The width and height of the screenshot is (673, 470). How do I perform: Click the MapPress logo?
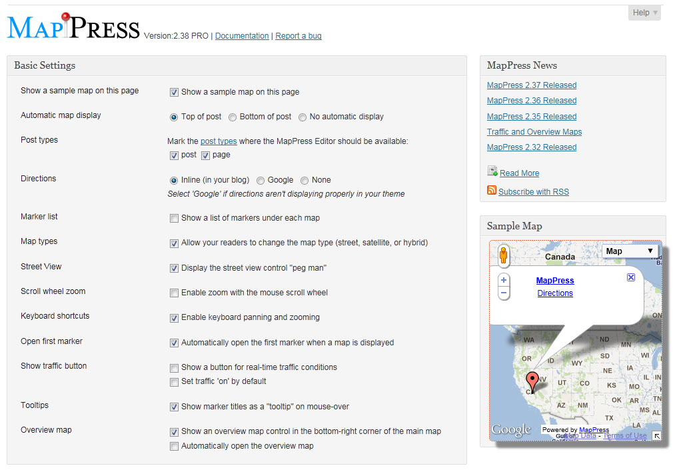(73, 28)
